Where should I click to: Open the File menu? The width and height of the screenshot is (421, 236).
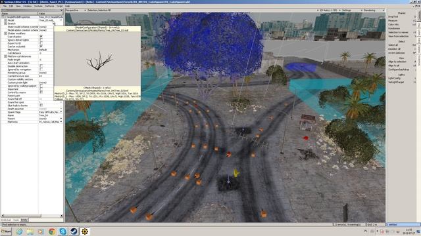click(x=5, y=6)
